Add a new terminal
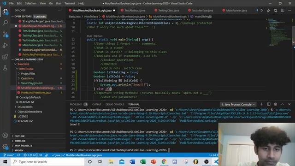The width and height of the screenshot is (295, 166). click(261, 104)
